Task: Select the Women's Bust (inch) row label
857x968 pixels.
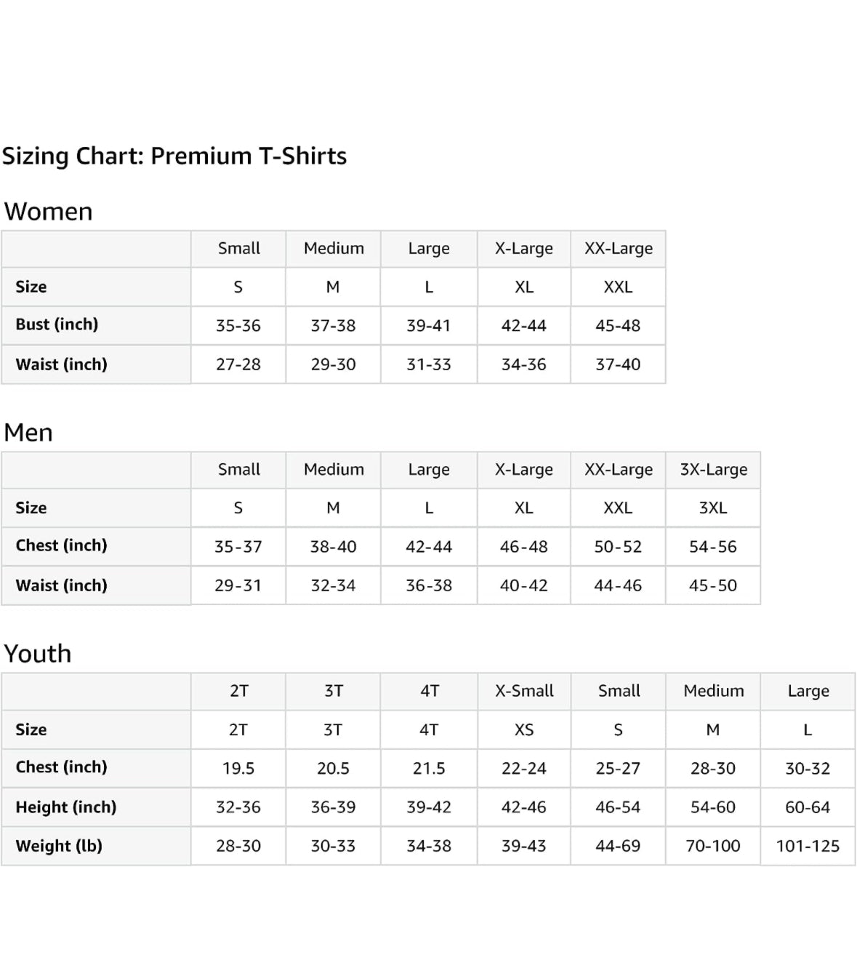Action: pyautogui.click(x=57, y=324)
